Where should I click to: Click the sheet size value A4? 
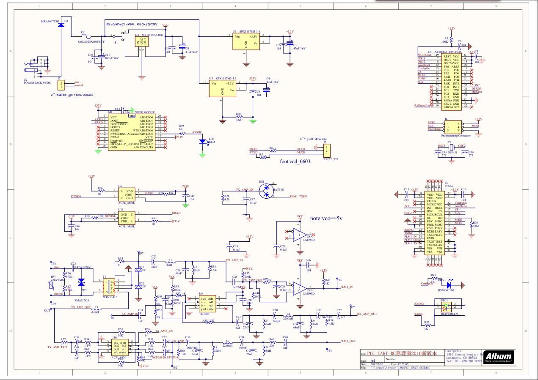[x=373, y=361]
